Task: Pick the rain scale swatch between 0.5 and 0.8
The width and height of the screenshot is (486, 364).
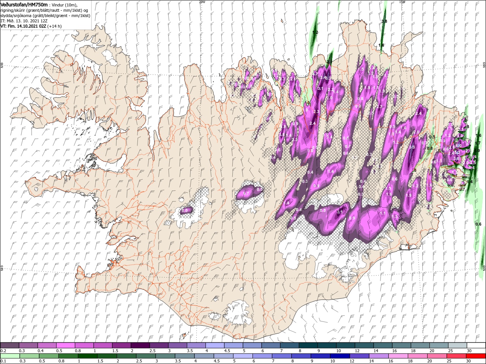Action: pos(48,356)
